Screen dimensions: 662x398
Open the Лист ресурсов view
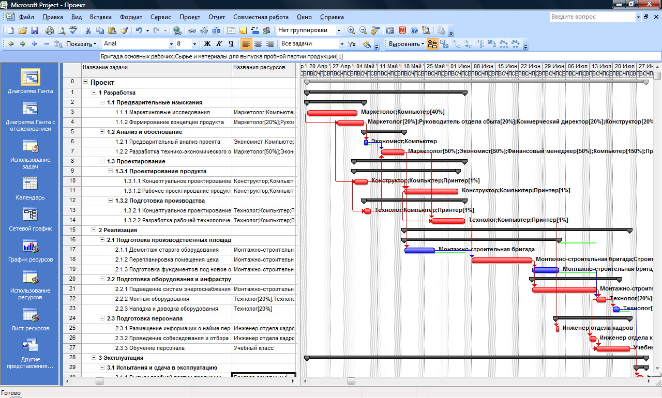point(30,319)
